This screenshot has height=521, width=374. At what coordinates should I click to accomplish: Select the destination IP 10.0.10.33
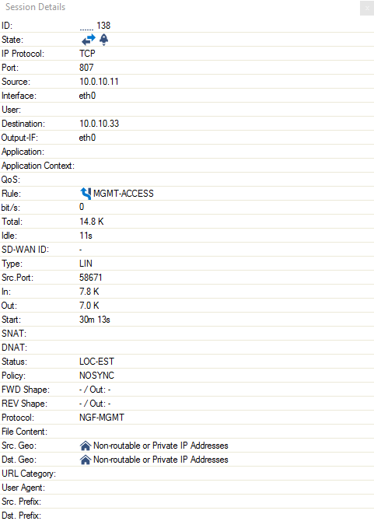(x=99, y=124)
